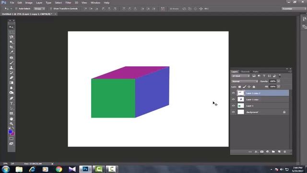307x173 pixels.
Task: Open the Essentials workspace dropdown
Action: pyautogui.click(x=294, y=9)
